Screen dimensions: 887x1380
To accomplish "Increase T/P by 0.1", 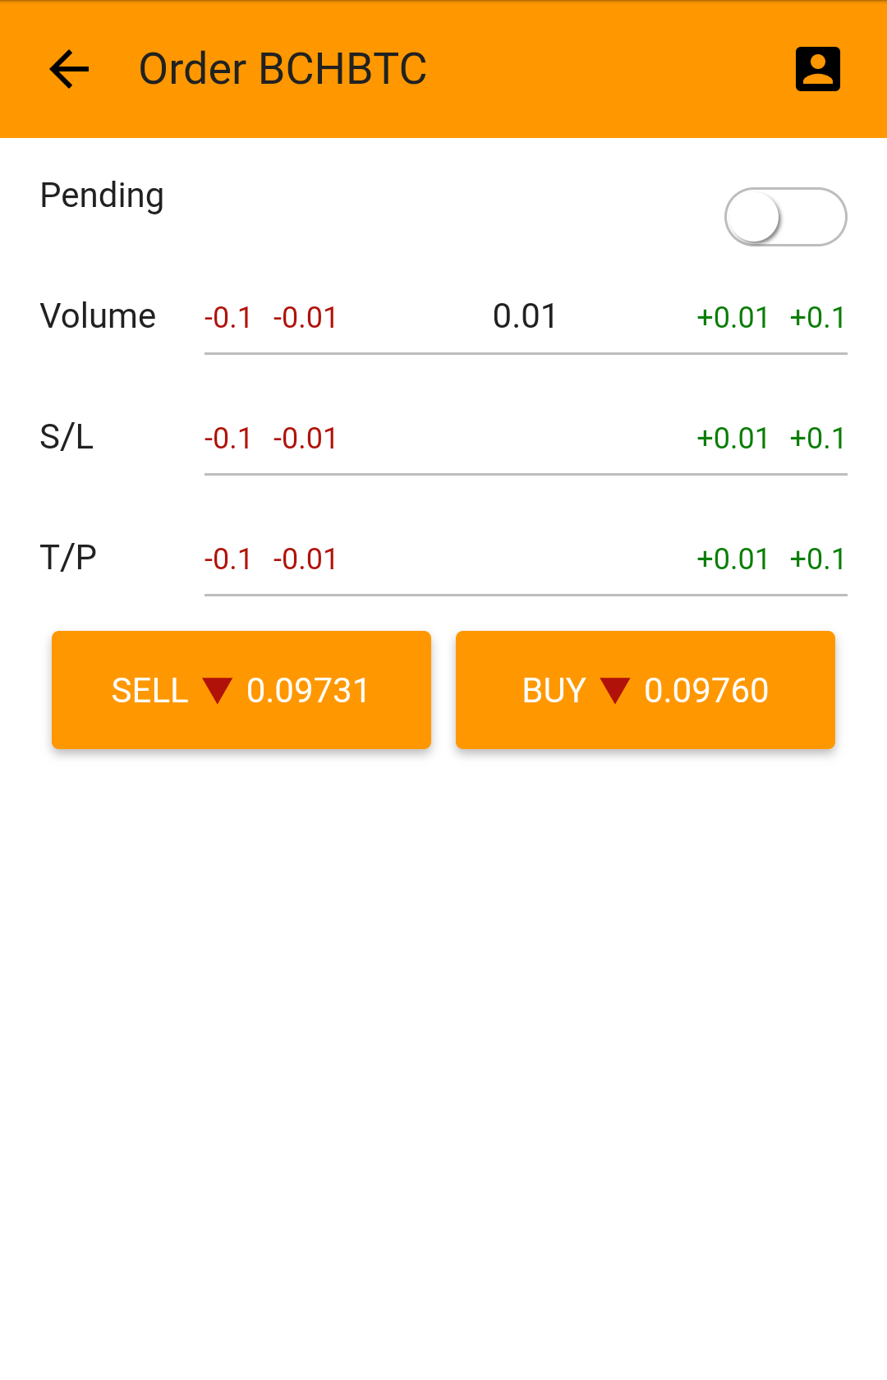I will coord(817,559).
